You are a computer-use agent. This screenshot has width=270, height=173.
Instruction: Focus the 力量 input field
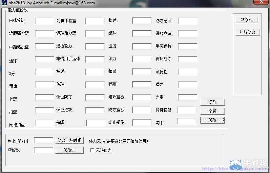coord(188,97)
